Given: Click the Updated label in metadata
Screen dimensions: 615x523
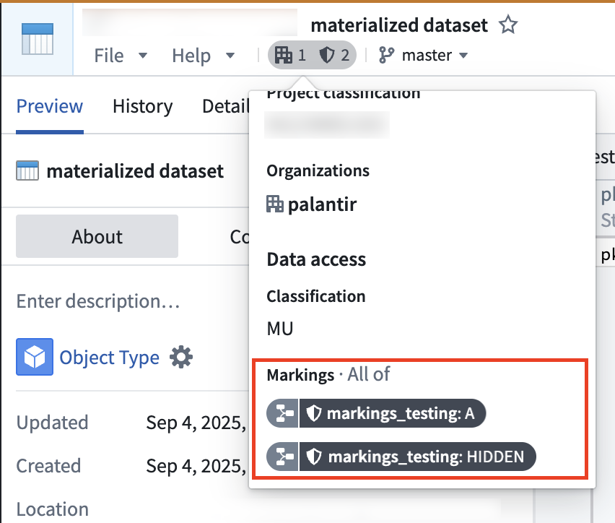Looking at the screenshot, I should tap(52, 423).
